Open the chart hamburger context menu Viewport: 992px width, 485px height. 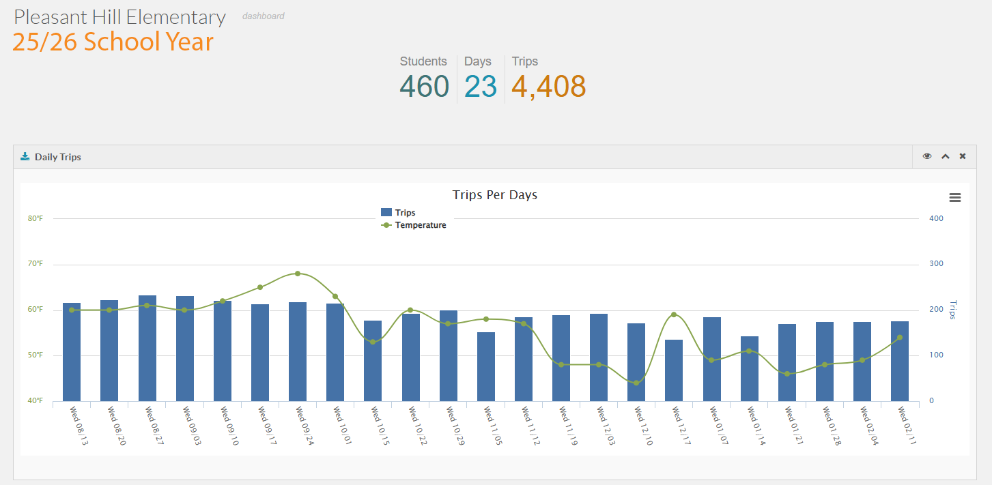pyautogui.click(x=955, y=198)
